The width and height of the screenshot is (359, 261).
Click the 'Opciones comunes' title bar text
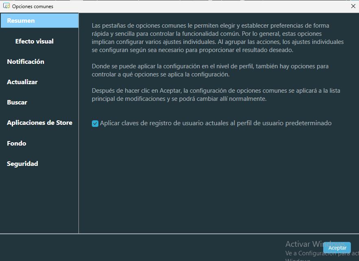(33, 7)
